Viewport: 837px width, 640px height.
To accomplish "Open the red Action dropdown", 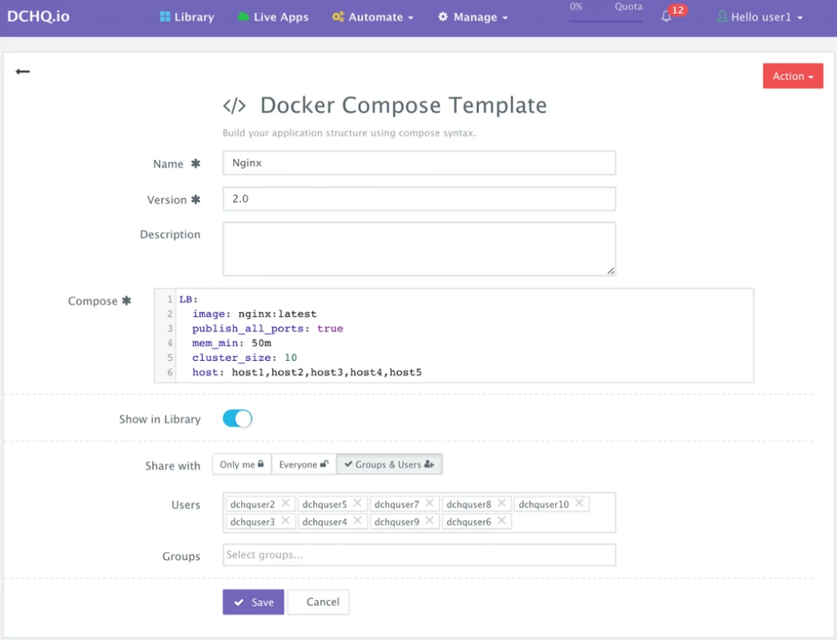I will (793, 76).
